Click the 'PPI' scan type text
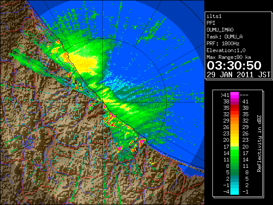 (211, 23)
